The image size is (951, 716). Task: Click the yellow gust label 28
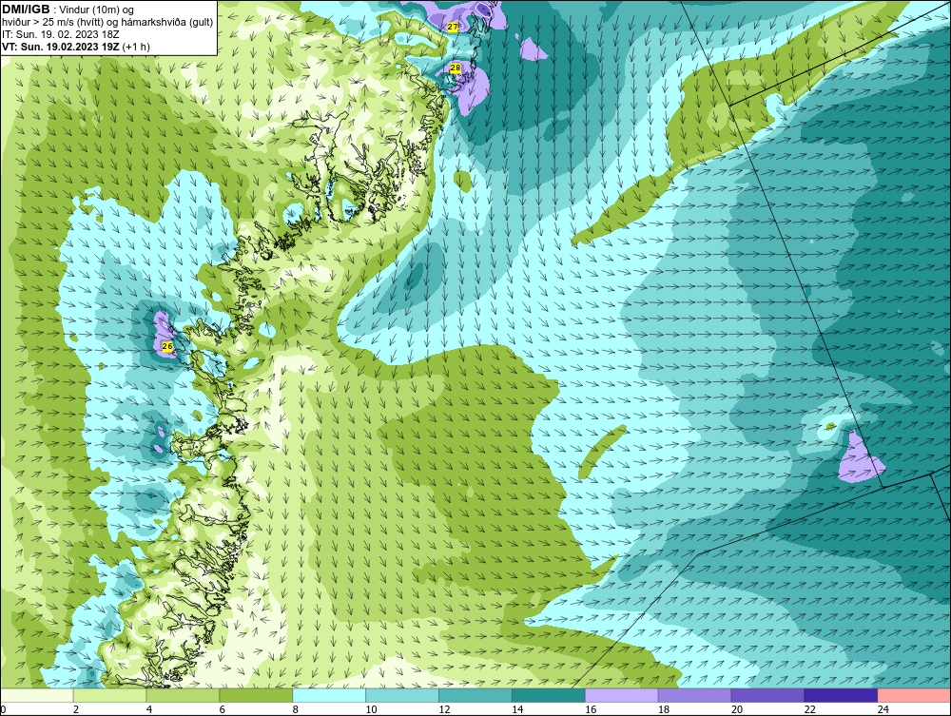pos(456,68)
